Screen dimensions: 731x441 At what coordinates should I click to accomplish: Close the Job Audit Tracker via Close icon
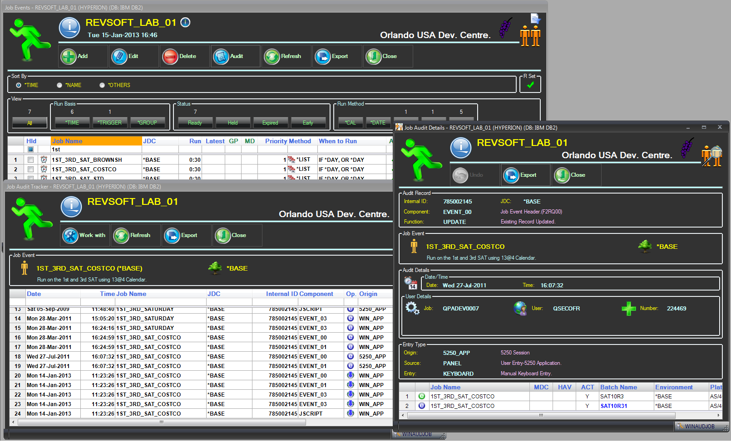pyautogui.click(x=223, y=236)
